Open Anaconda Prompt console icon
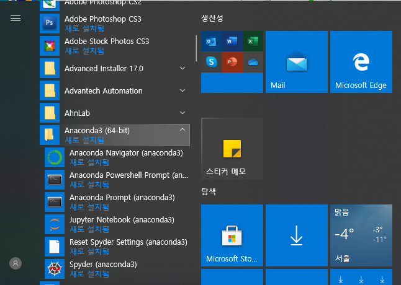Screen dimensions: 401x285 point(55,202)
